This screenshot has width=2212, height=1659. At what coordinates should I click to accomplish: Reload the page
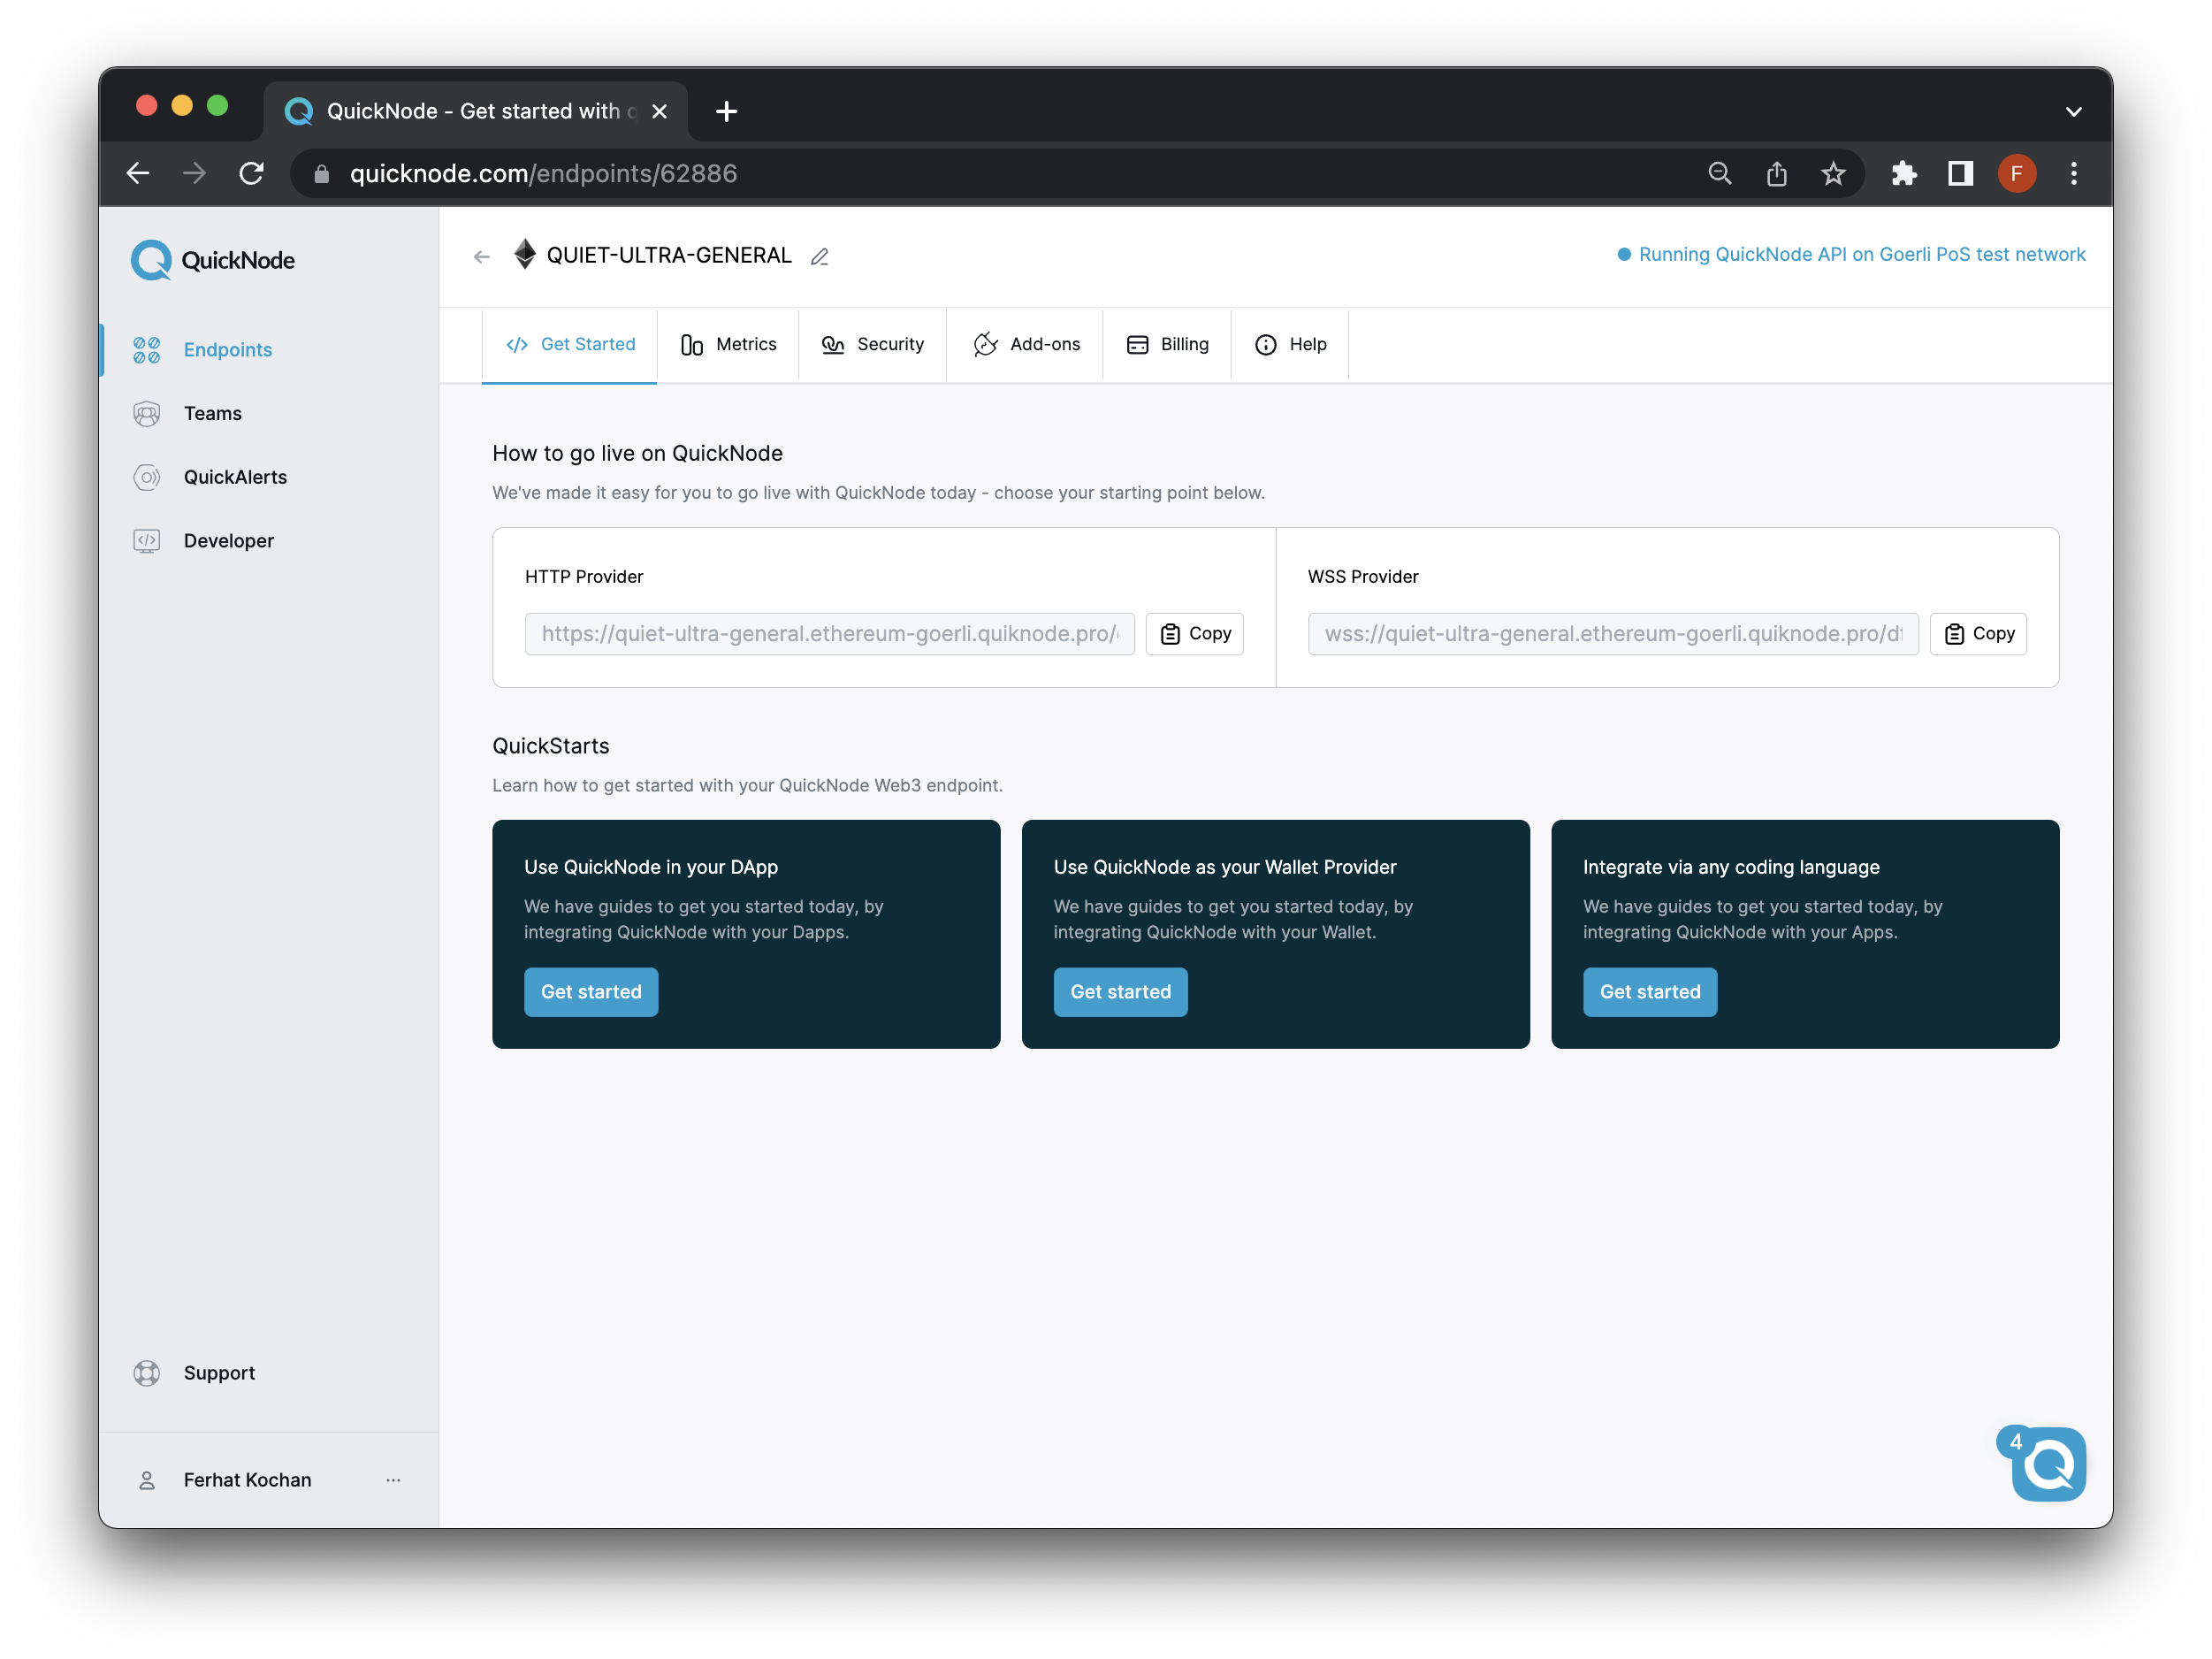[x=251, y=173]
